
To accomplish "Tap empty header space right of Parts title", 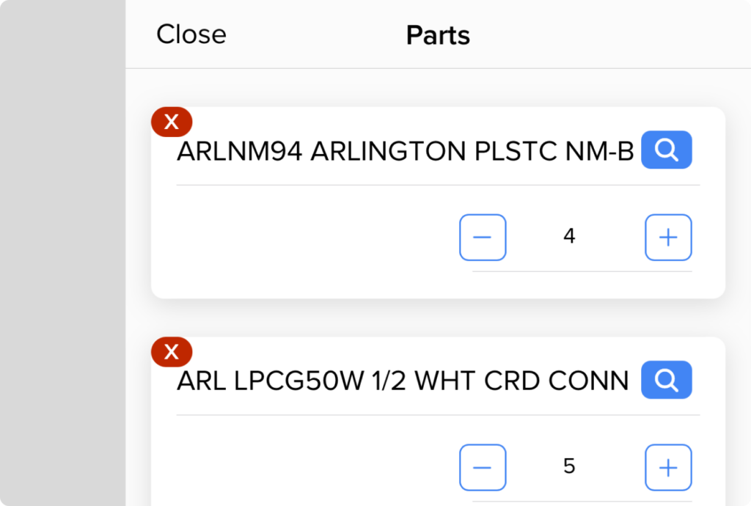I will tap(609, 35).
